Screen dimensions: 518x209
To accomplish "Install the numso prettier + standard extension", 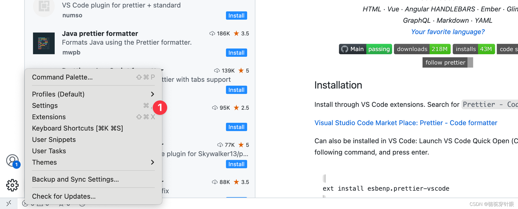I will 236,16.
